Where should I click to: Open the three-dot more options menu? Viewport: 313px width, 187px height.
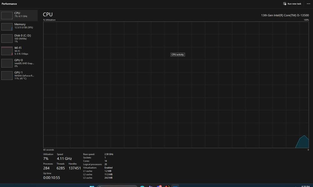click(x=308, y=3)
